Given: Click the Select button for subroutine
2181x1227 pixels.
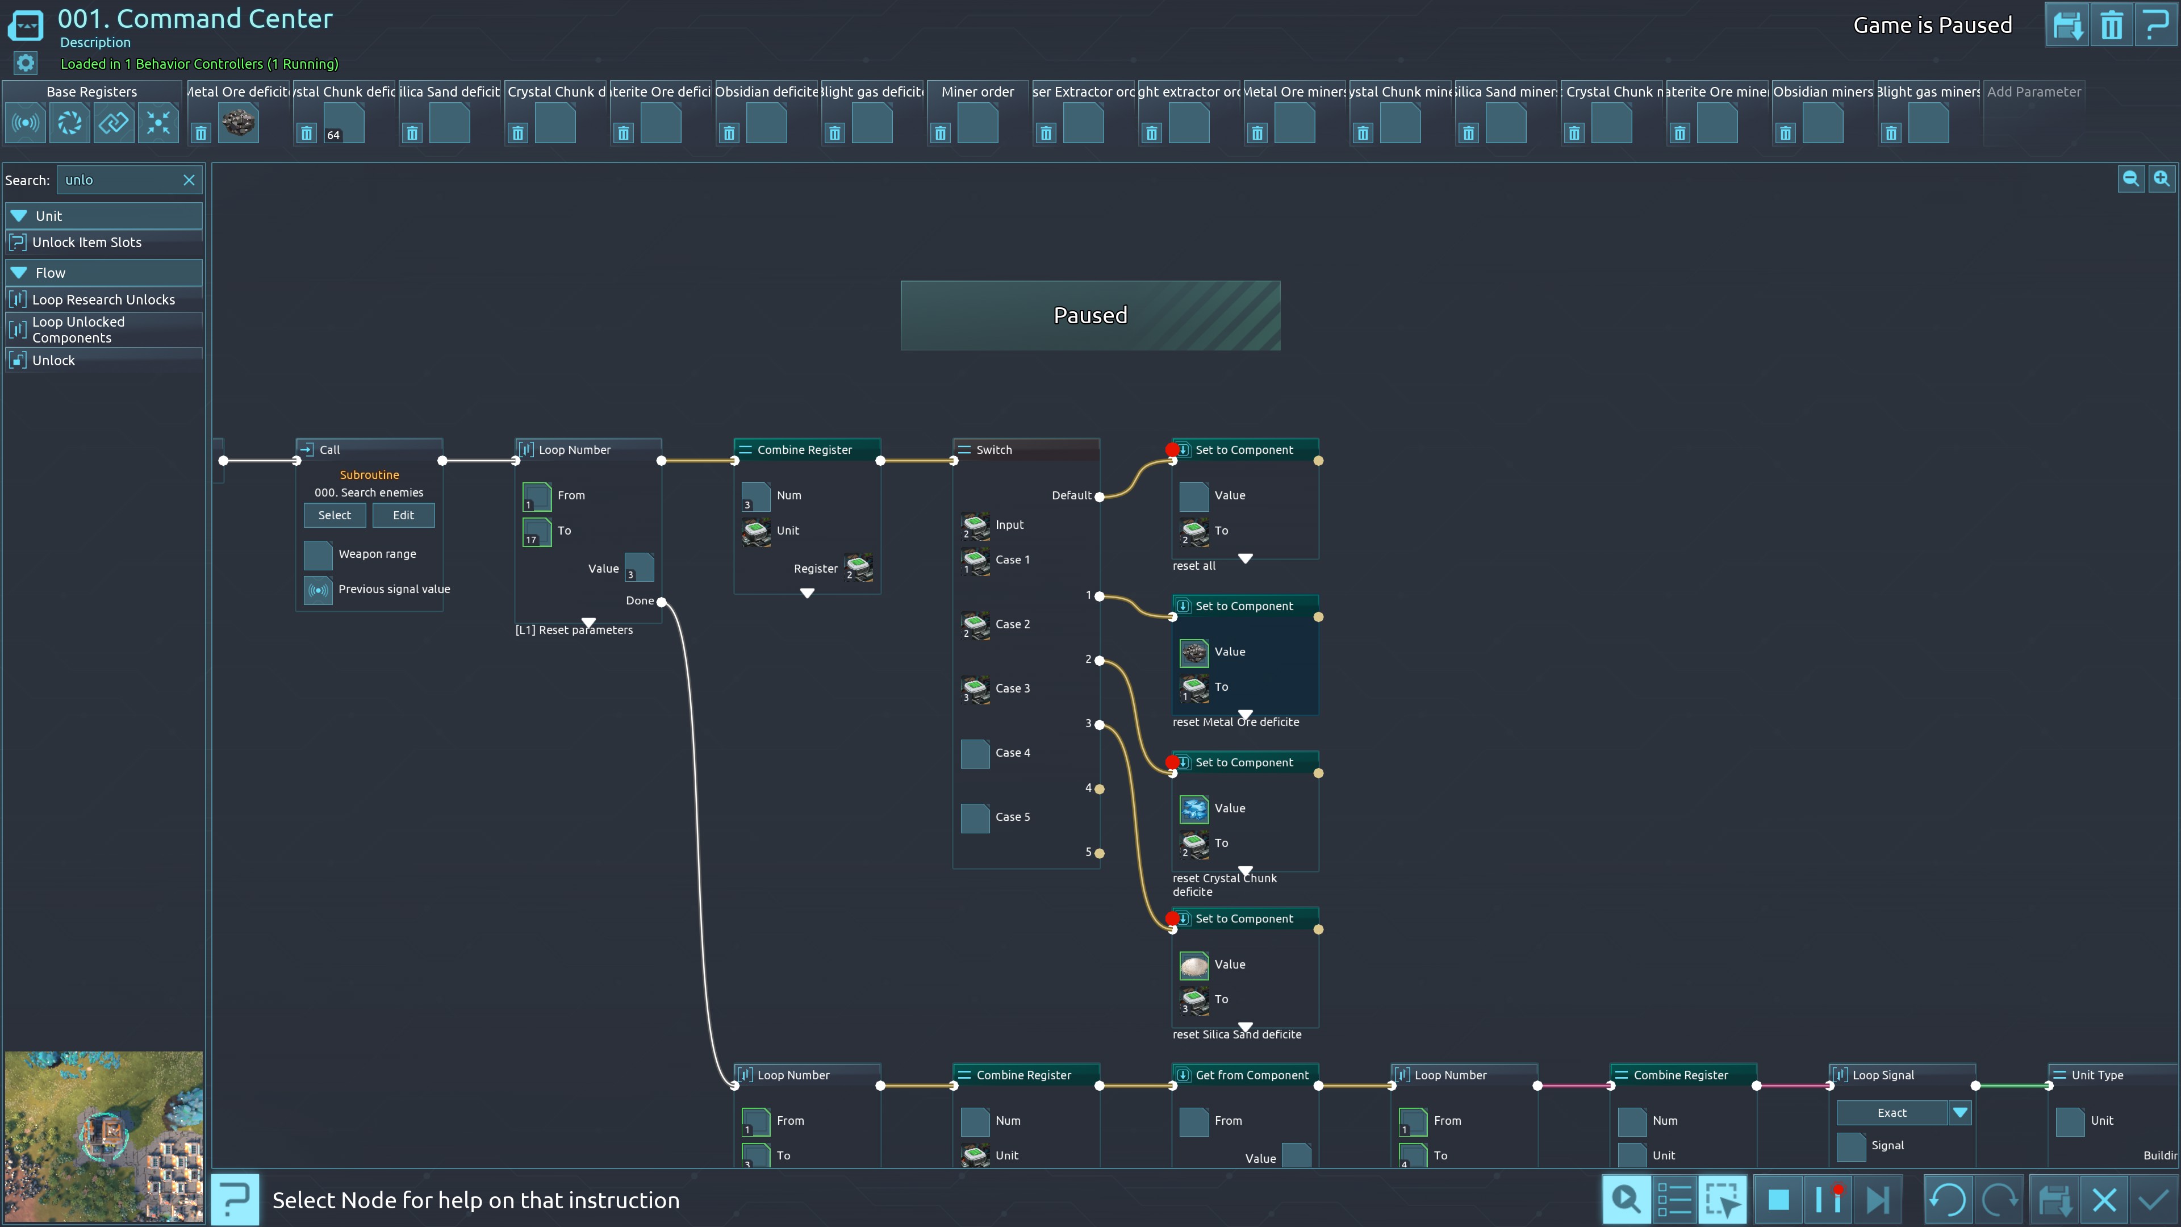Looking at the screenshot, I should point(335,515).
